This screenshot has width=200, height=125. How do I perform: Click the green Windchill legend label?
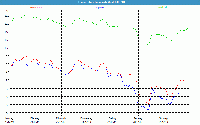point(162,8)
